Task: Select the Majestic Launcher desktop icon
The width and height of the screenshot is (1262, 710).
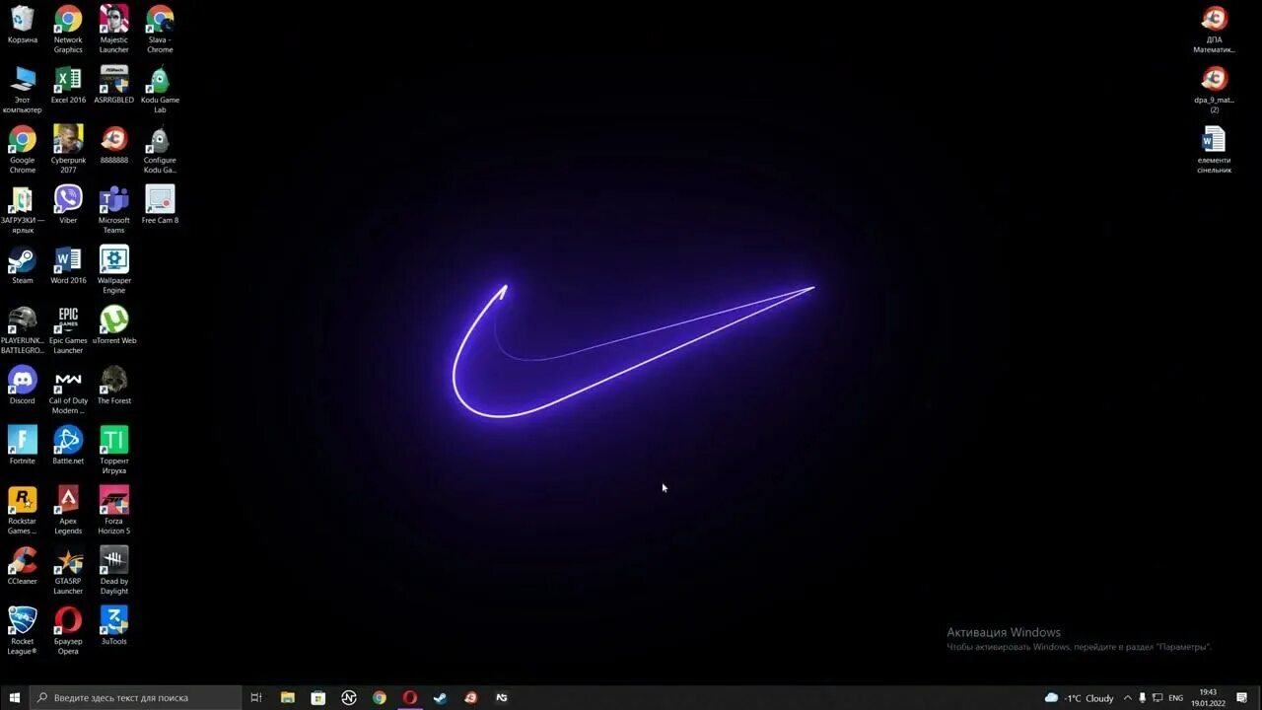Action: (114, 29)
